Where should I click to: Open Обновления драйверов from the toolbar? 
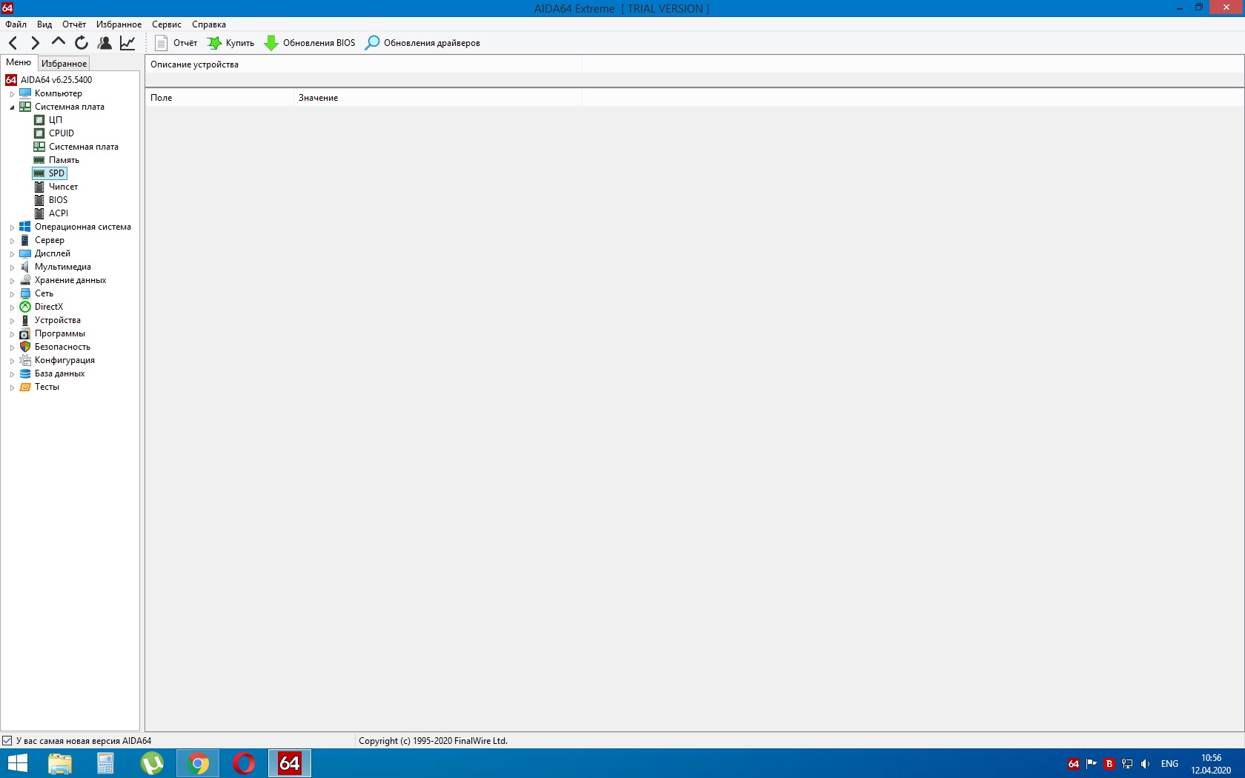(423, 43)
